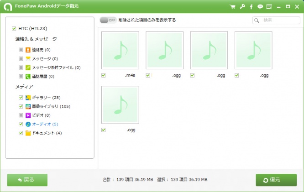Toggle the メッセージ添付ファイル (0) checkbox
Image resolution: width=304 pixels, height=192 pixels.
(x=21, y=67)
